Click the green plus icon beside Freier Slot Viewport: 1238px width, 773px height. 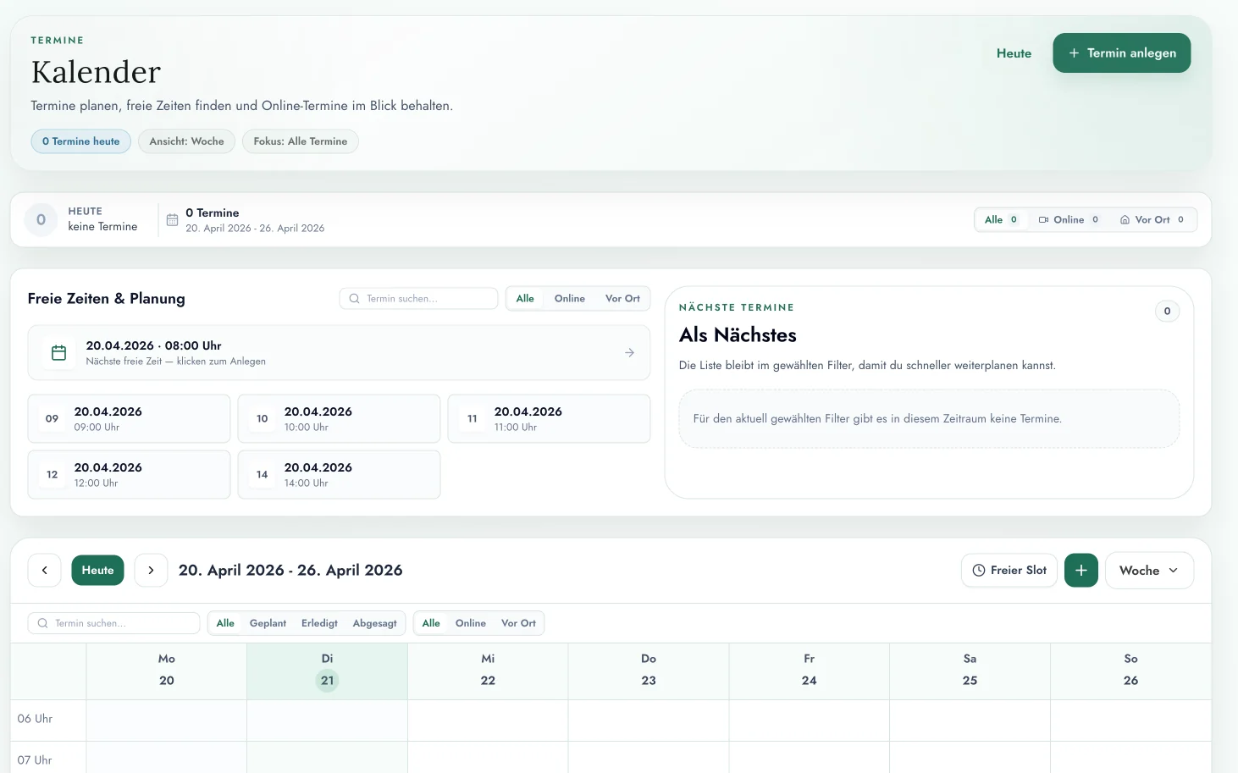[x=1081, y=570]
